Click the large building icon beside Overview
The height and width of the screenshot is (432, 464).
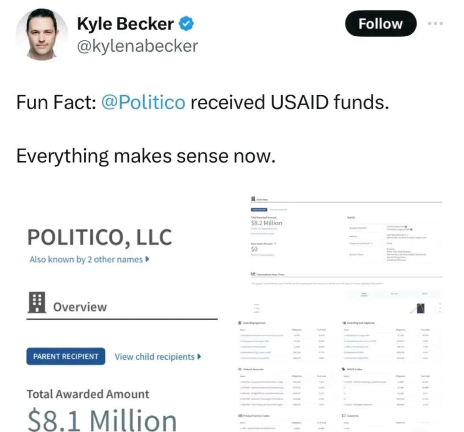pos(37,304)
